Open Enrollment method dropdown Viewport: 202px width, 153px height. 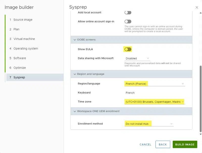pyautogui.click(x=149, y=124)
